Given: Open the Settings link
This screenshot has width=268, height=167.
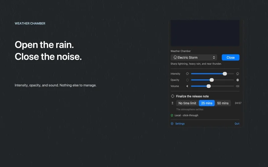Looking at the screenshot, I should [180, 124].
